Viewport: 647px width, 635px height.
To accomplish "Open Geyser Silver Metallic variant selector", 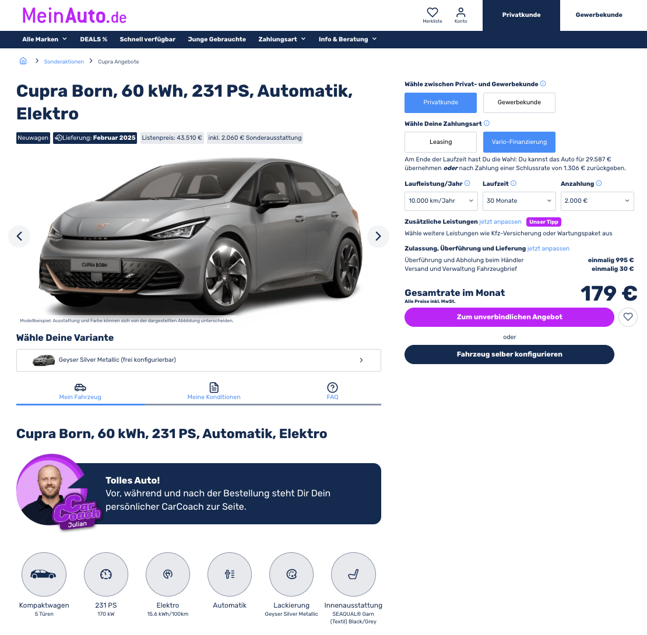I will point(199,360).
